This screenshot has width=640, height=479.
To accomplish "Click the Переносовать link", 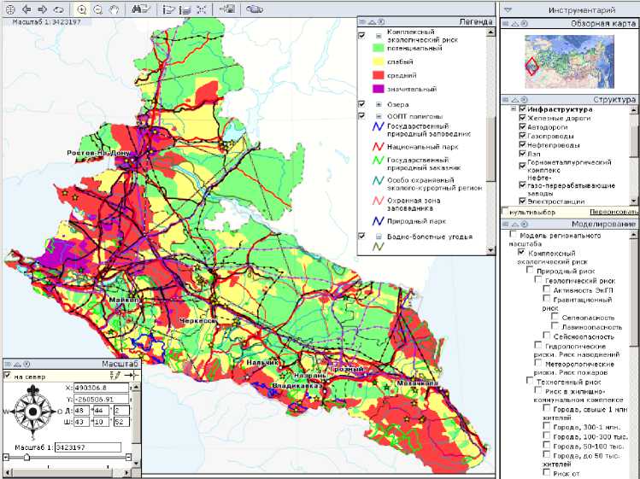I will (614, 211).
